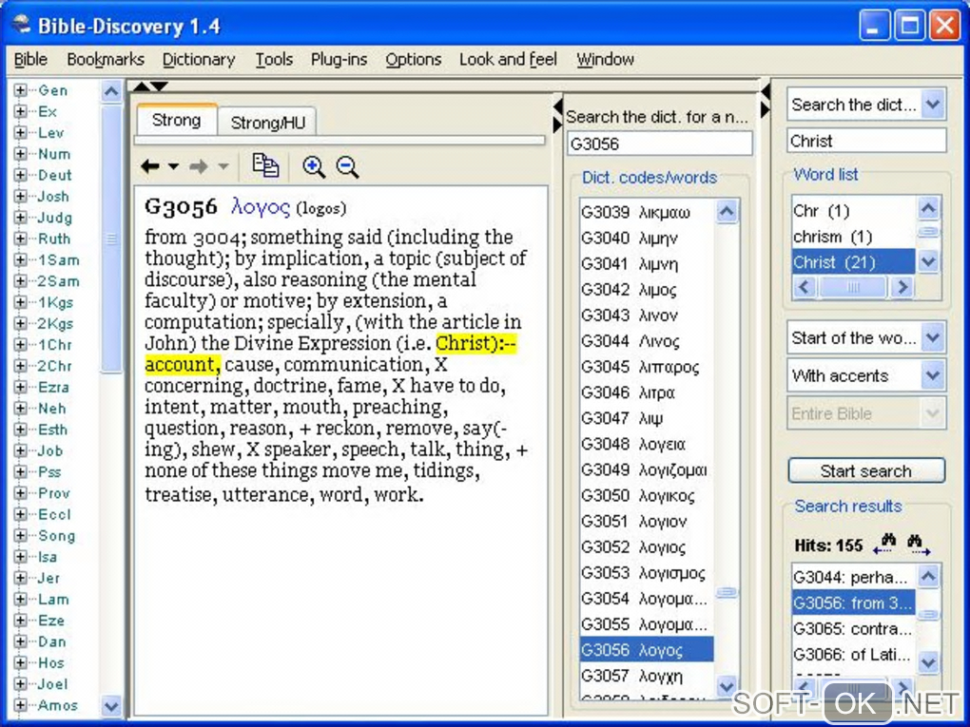The image size is (970, 727).
Task: Click the Word list horizontal scrollbar thumb
Action: coord(852,287)
